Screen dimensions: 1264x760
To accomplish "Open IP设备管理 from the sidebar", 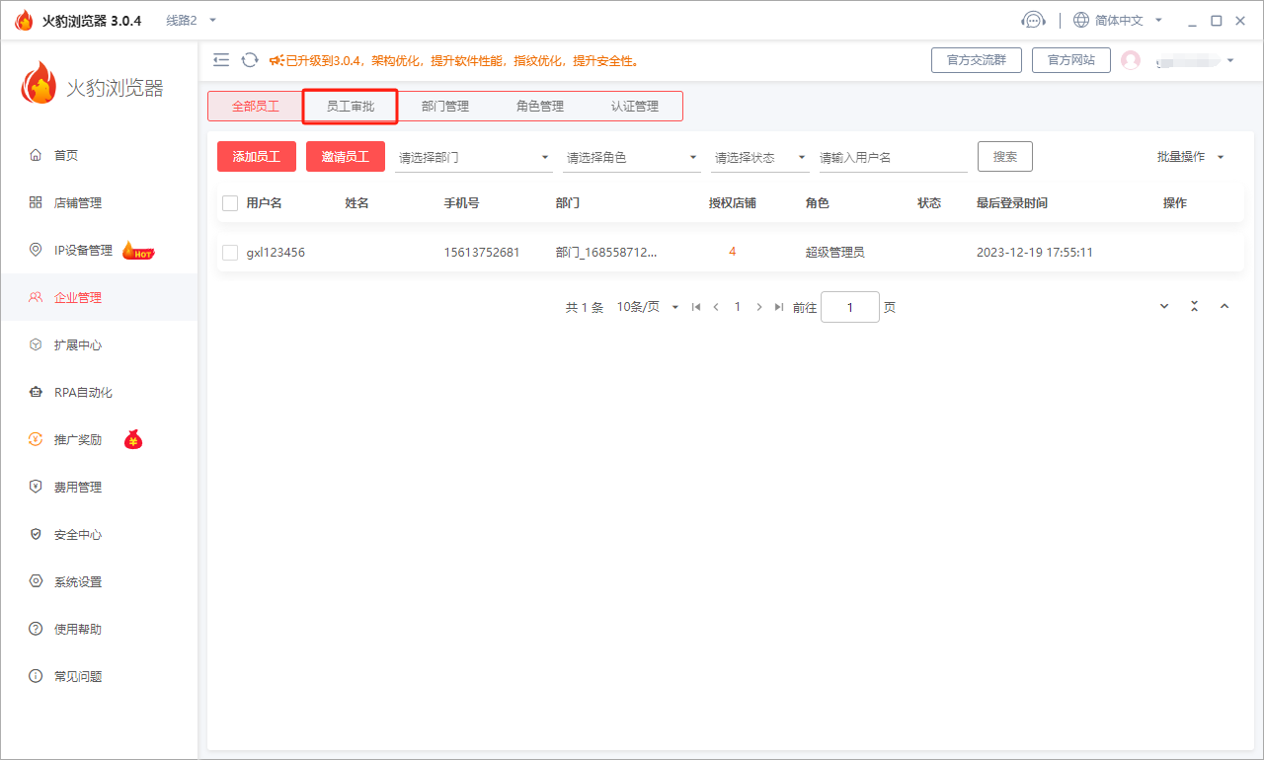I will pyautogui.click(x=86, y=250).
